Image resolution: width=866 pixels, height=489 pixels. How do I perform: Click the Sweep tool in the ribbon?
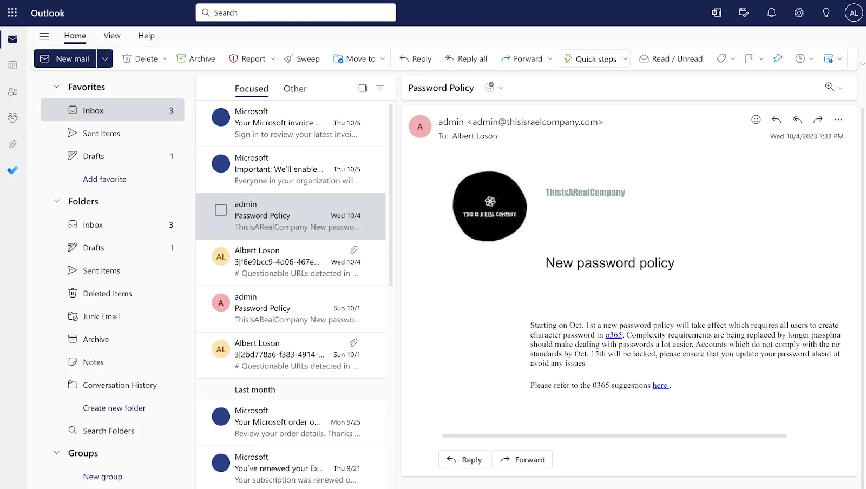[302, 58]
